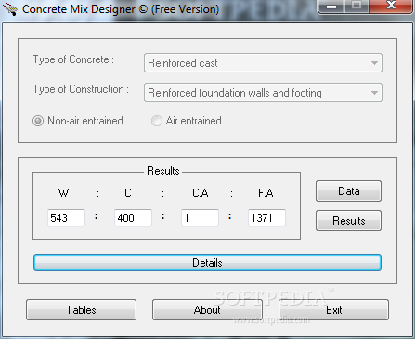
Task: Click the F.A value field showing 1371
Action: pos(266,217)
